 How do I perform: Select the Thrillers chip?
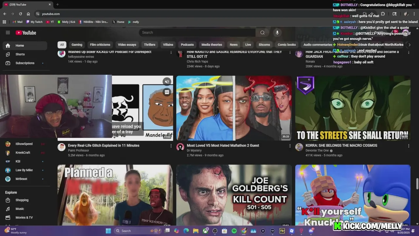tap(150, 45)
